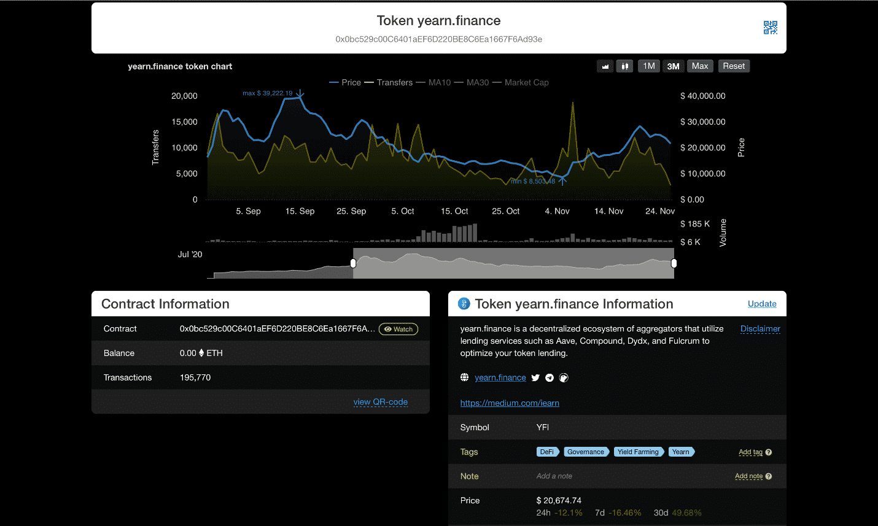Click the Jul '20 navigator label

click(190, 255)
